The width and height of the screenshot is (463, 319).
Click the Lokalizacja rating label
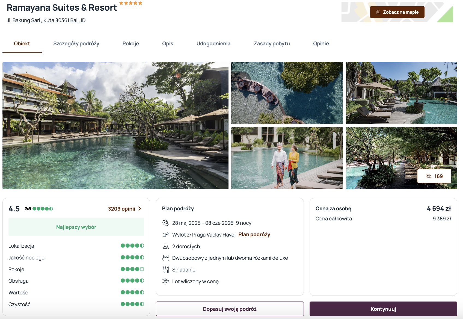21,246
